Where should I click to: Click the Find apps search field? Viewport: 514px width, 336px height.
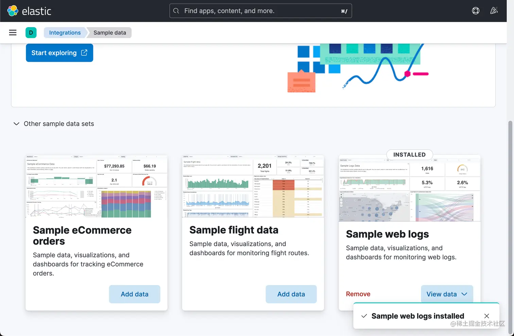click(x=260, y=11)
